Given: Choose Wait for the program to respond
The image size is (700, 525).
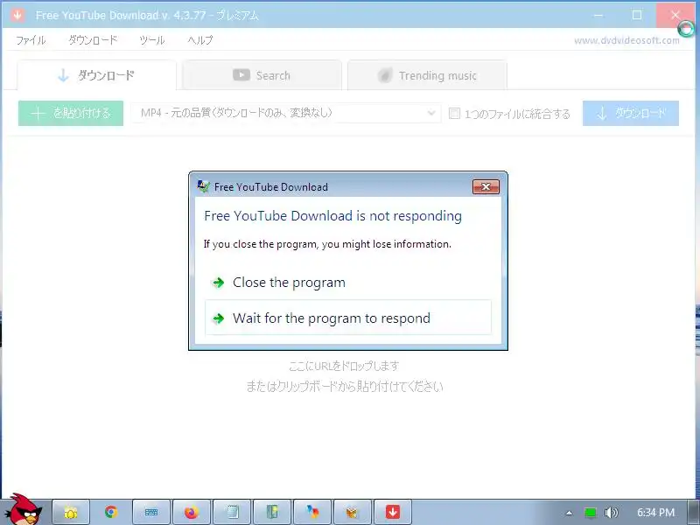Looking at the screenshot, I should pos(347,318).
